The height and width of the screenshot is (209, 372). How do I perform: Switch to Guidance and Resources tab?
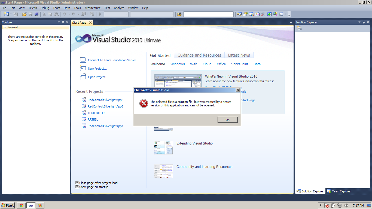coord(199,55)
